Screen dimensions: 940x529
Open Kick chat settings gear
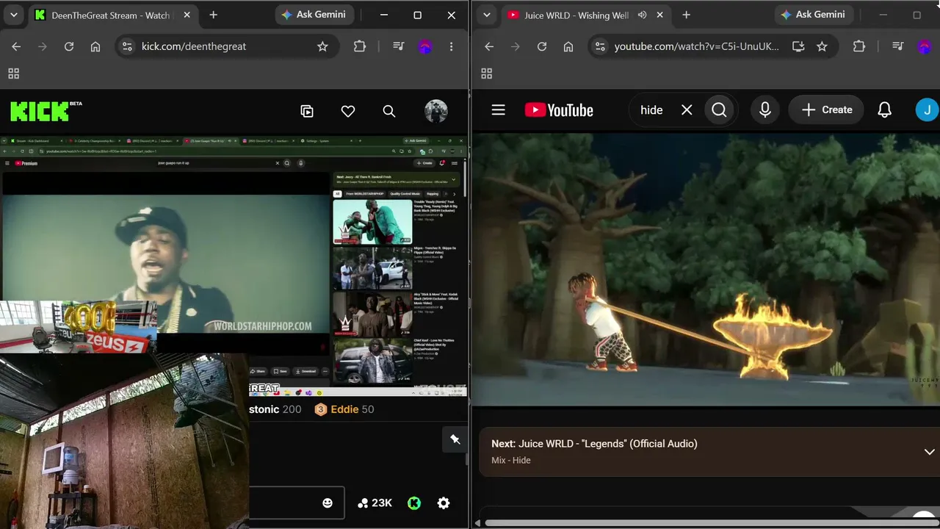[444, 503]
